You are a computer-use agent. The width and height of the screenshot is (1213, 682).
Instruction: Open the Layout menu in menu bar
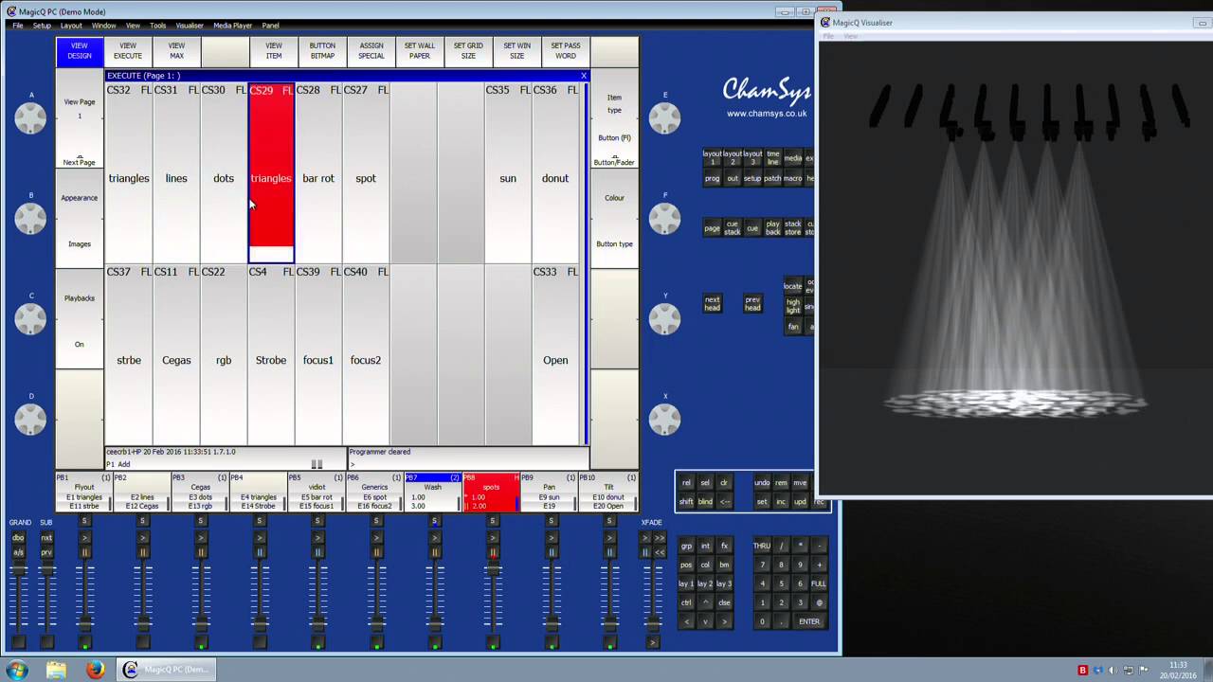click(71, 26)
